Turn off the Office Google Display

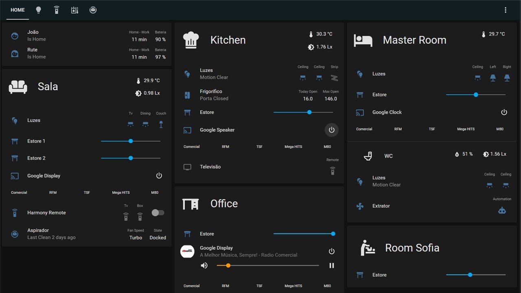point(332,251)
